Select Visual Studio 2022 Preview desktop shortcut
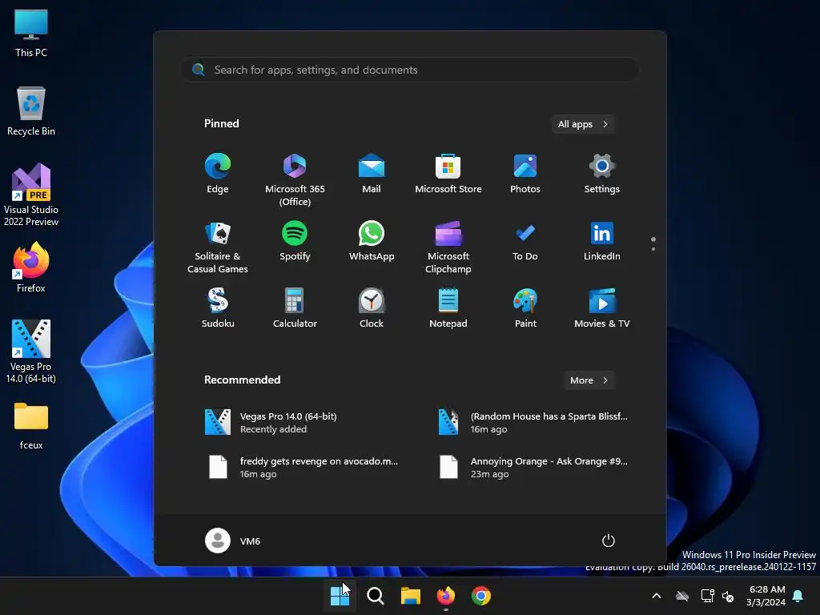 point(31,195)
